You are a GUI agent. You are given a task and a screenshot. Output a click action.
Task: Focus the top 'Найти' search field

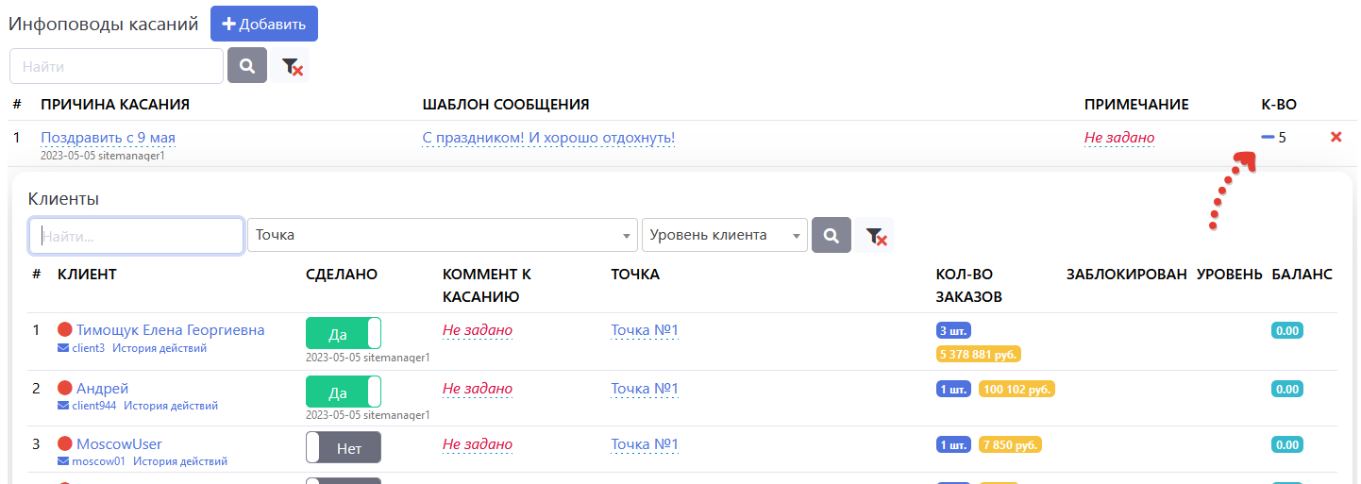coord(116,67)
